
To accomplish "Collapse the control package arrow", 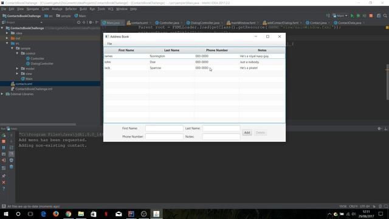I will [18, 54].
